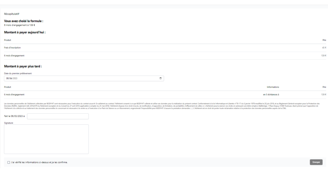
Task: Check the information confirmation checkbox
Action: tap(9, 162)
